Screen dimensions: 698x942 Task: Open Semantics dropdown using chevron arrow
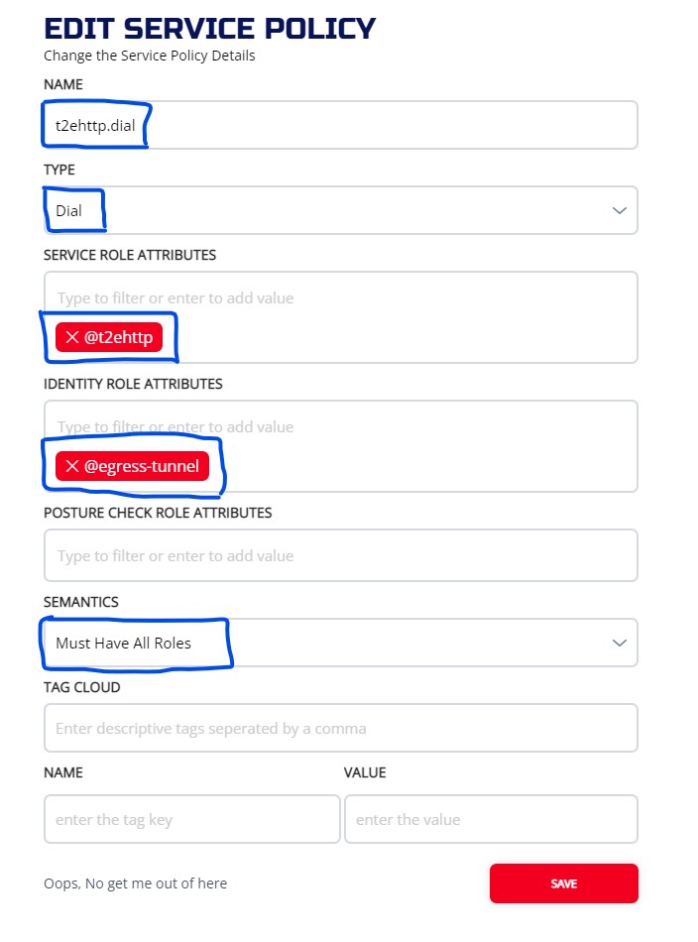[620, 644]
